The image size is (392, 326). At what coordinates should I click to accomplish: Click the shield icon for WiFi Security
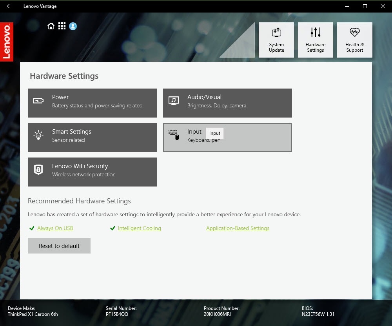point(38,170)
